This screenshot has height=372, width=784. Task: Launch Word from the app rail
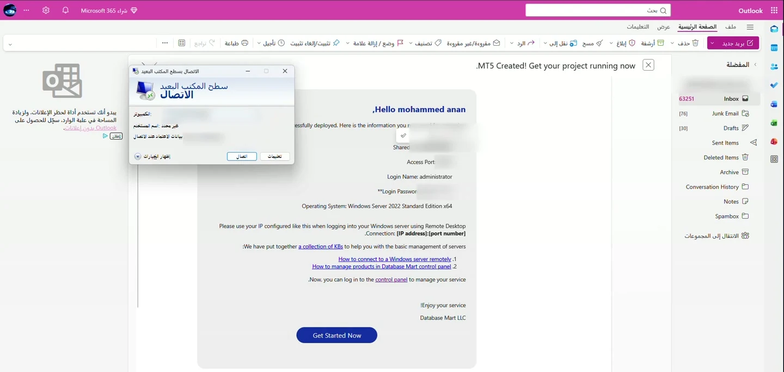click(774, 104)
